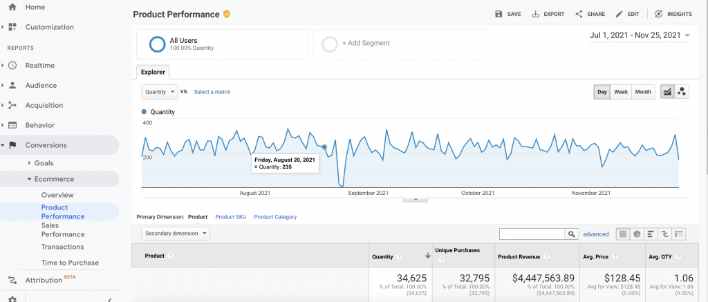Click the Export download icon
Viewport: 708px width, 302px height.
pyautogui.click(x=536, y=14)
